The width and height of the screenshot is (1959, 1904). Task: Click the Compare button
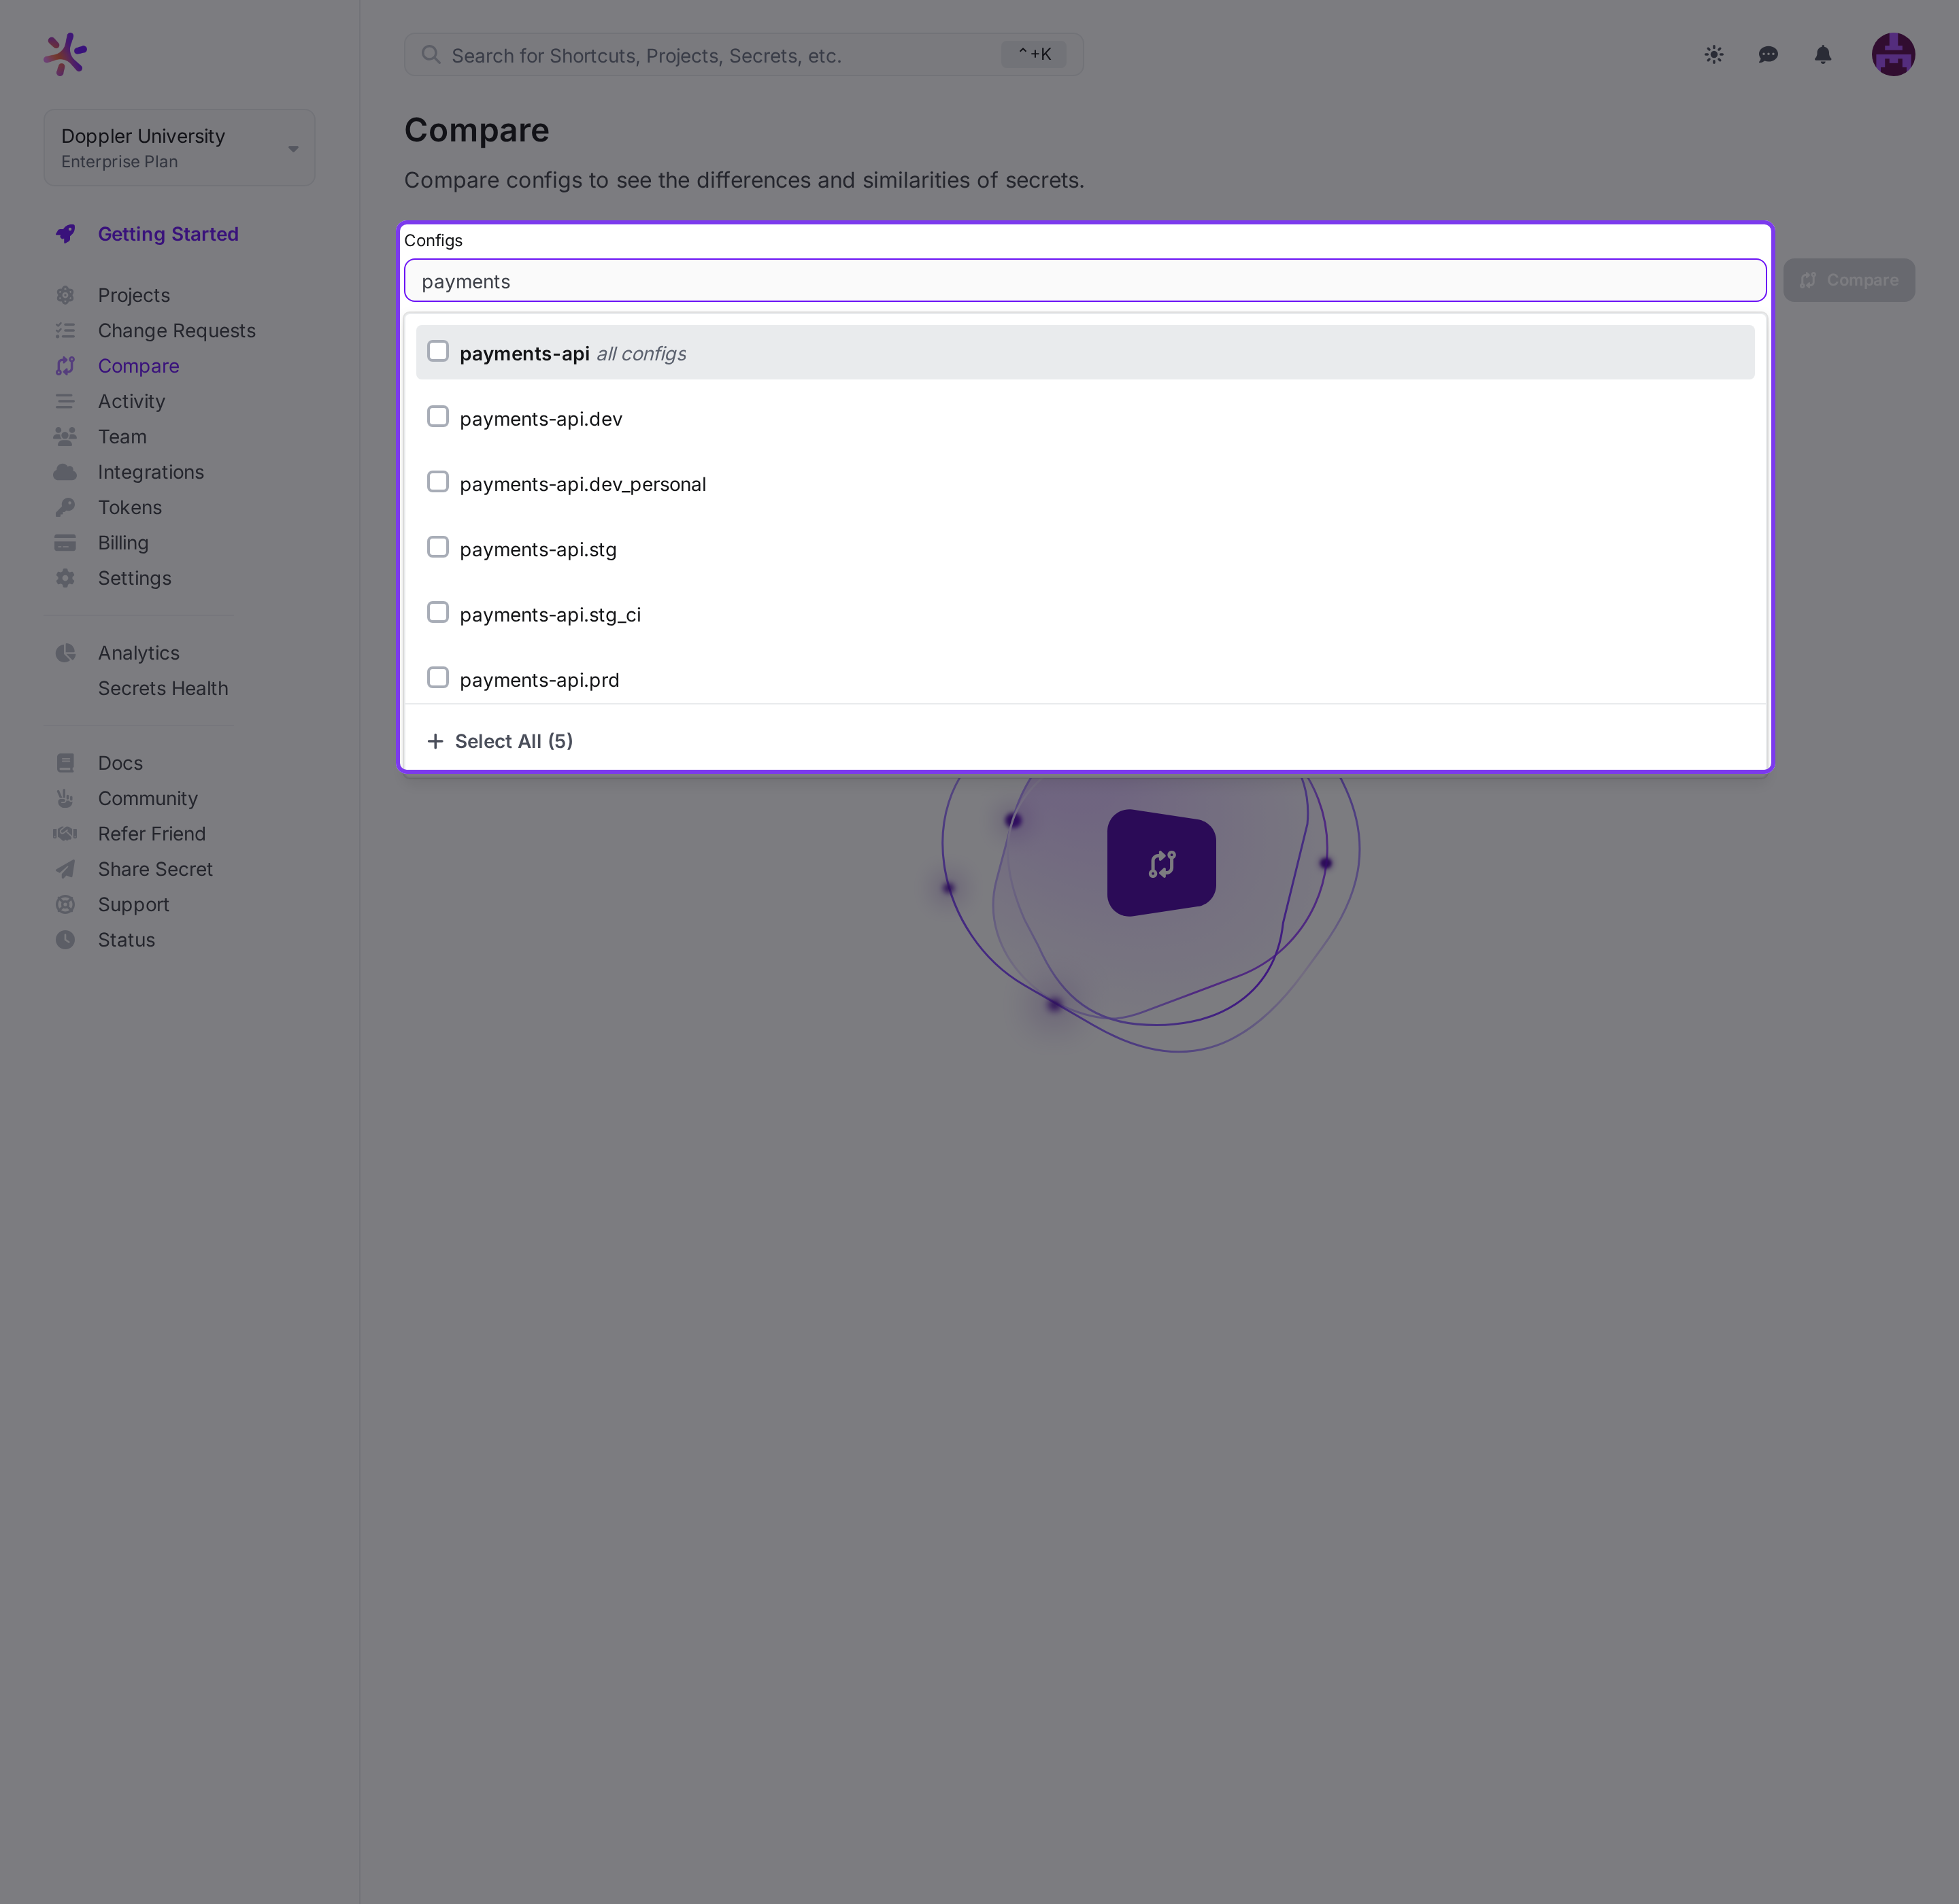coord(1849,280)
